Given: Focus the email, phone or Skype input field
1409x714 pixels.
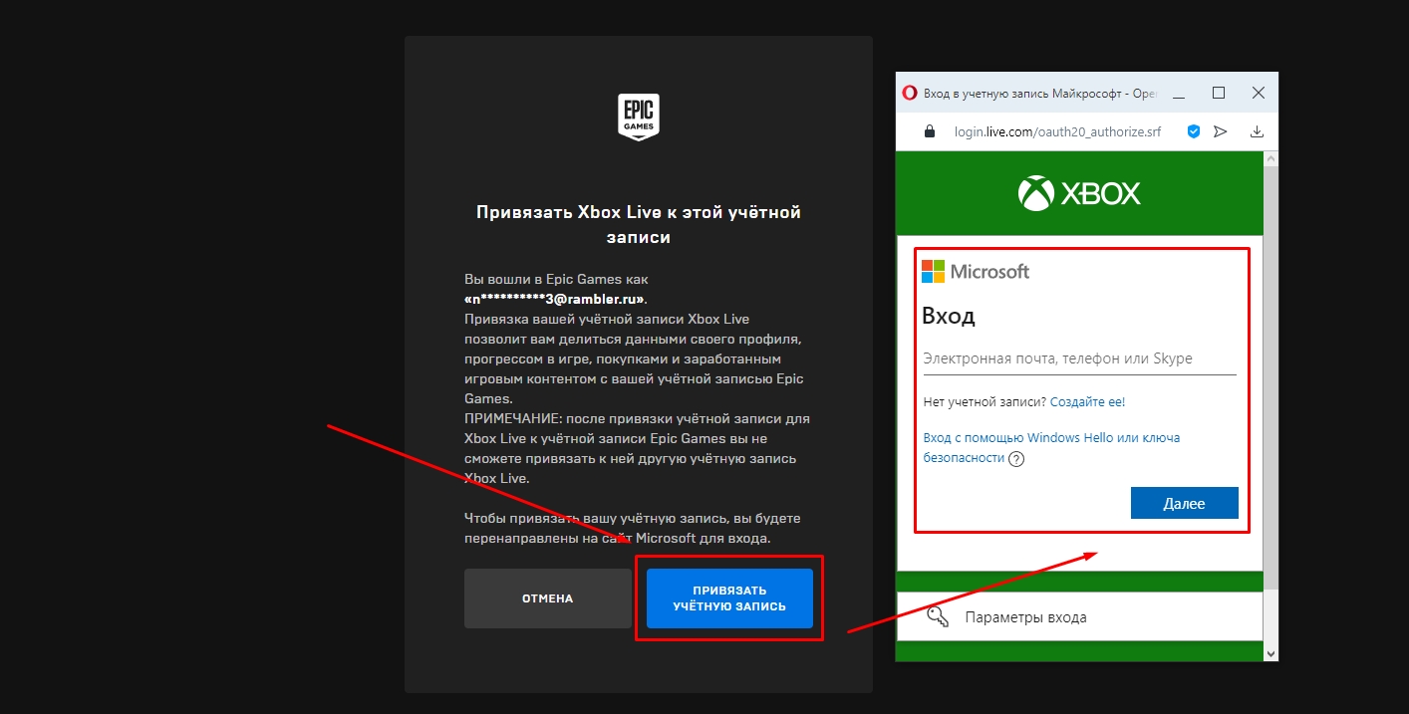Looking at the screenshot, I should click(1080, 358).
